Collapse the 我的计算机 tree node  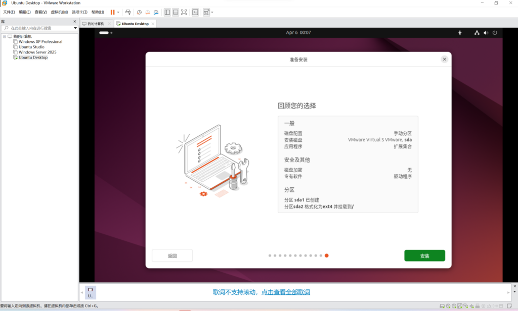click(5, 37)
